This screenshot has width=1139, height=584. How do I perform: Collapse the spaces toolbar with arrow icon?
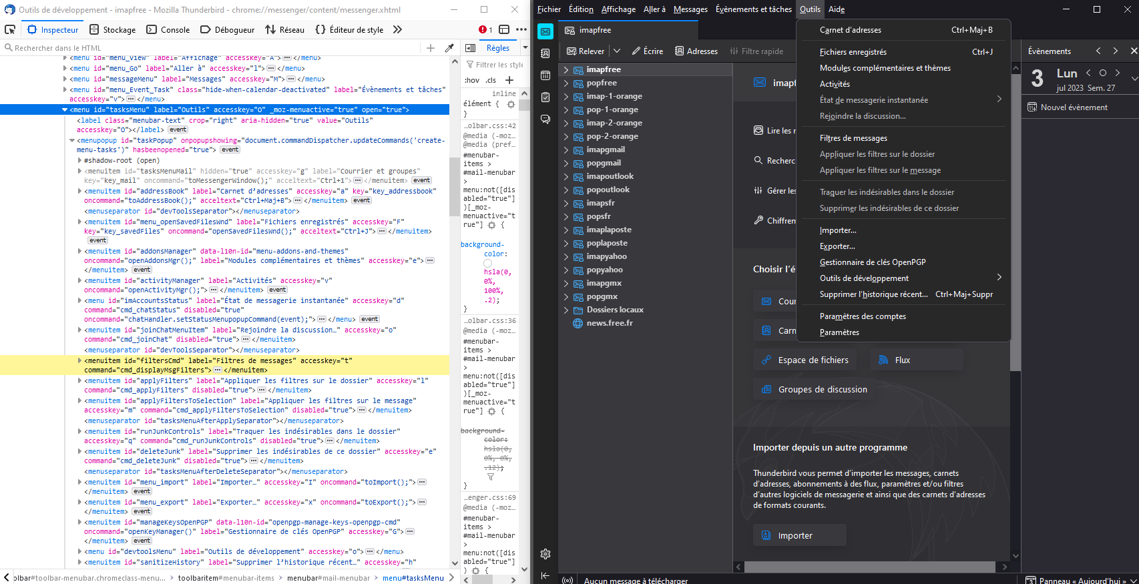545,575
